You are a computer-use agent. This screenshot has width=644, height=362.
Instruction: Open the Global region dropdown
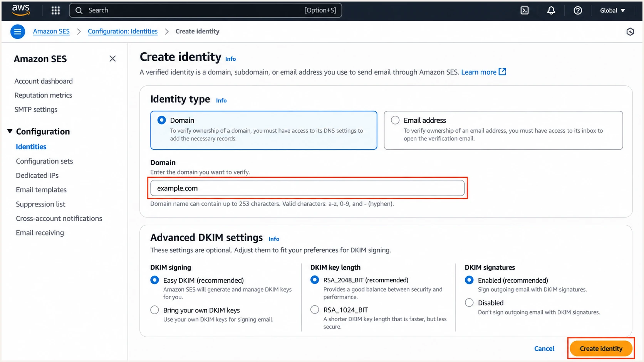point(612,10)
